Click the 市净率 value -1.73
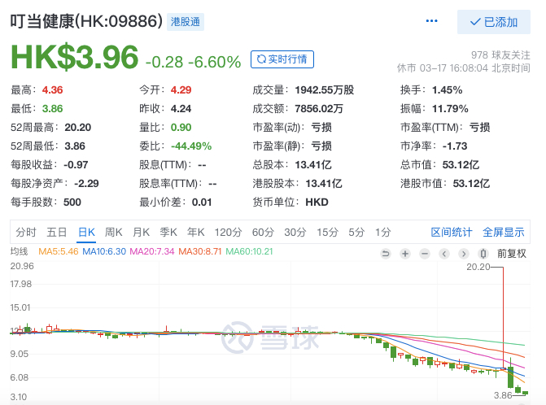The width and height of the screenshot is (546, 405). (x=455, y=146)
